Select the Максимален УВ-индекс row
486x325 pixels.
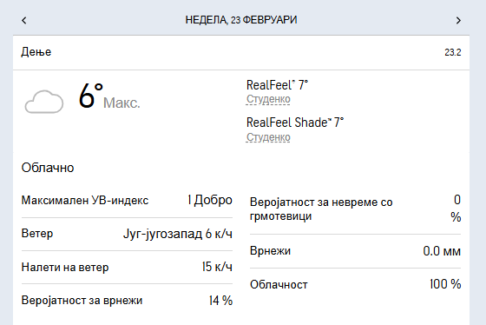pos(127,201)
